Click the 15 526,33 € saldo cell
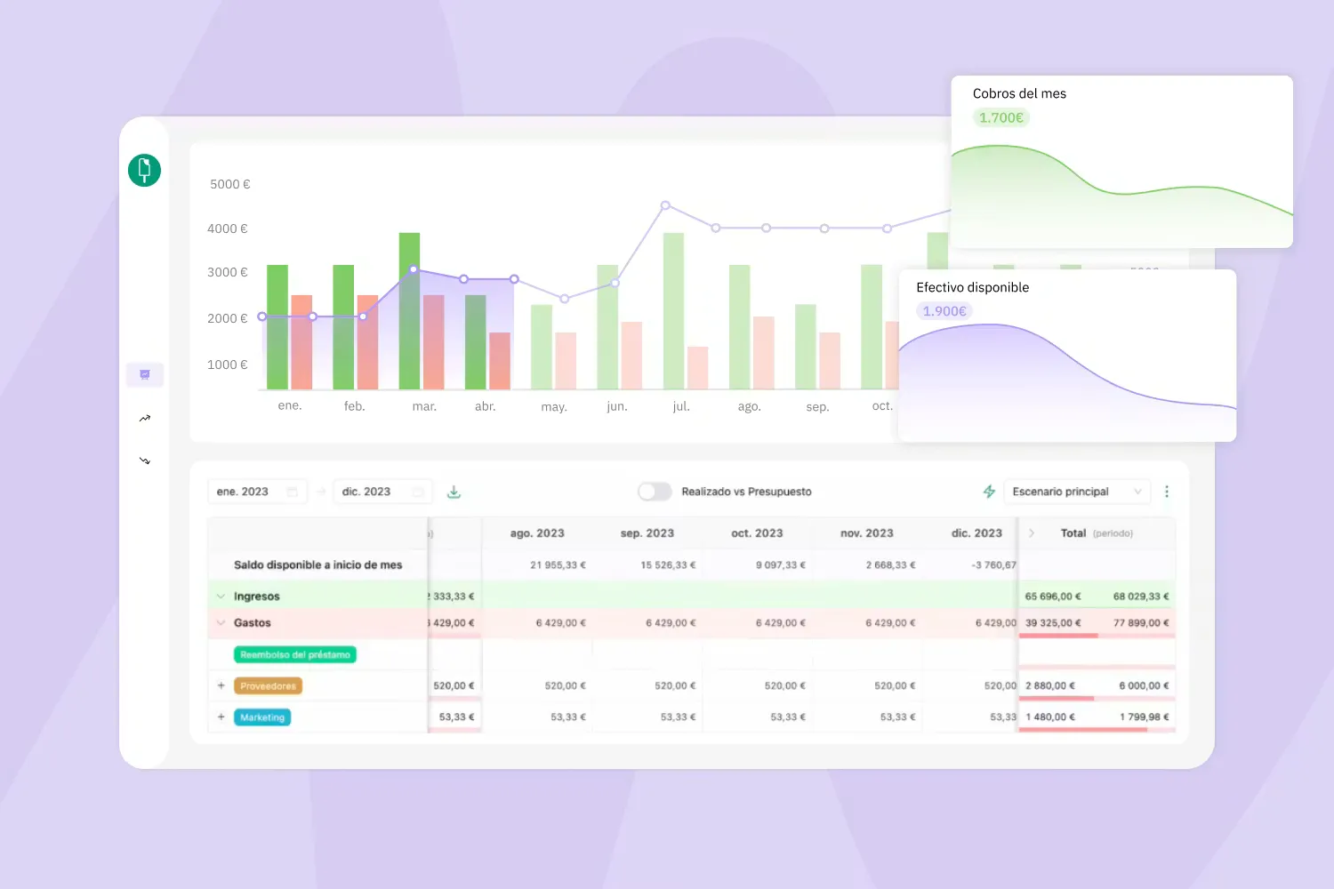The width and height of the screenshot is (1334, 889). [668, 565]
